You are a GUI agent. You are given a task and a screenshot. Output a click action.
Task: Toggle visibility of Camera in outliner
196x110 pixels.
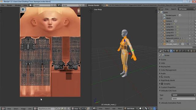[190, 21]
